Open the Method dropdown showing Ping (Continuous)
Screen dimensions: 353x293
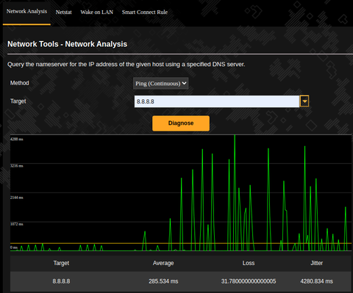click(160, 84)
